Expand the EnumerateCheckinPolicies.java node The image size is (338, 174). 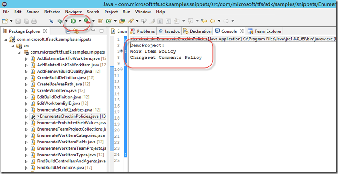point(27,116)
